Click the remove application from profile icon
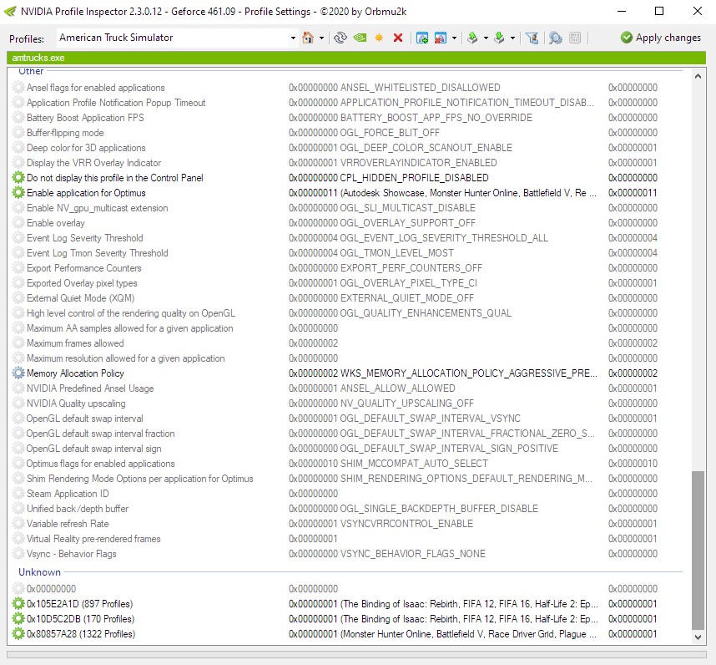Viewport: 716px width, 665px height. (440, 38)
